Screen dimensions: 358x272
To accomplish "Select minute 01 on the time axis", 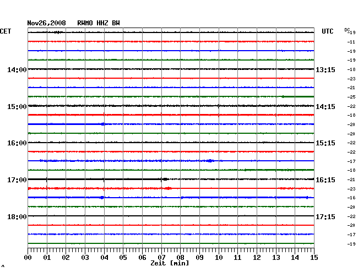I will pos(47,258).
